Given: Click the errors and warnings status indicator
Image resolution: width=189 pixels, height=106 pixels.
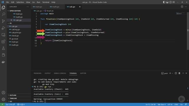Looking at the screenshot, I should tap(21, 105).
